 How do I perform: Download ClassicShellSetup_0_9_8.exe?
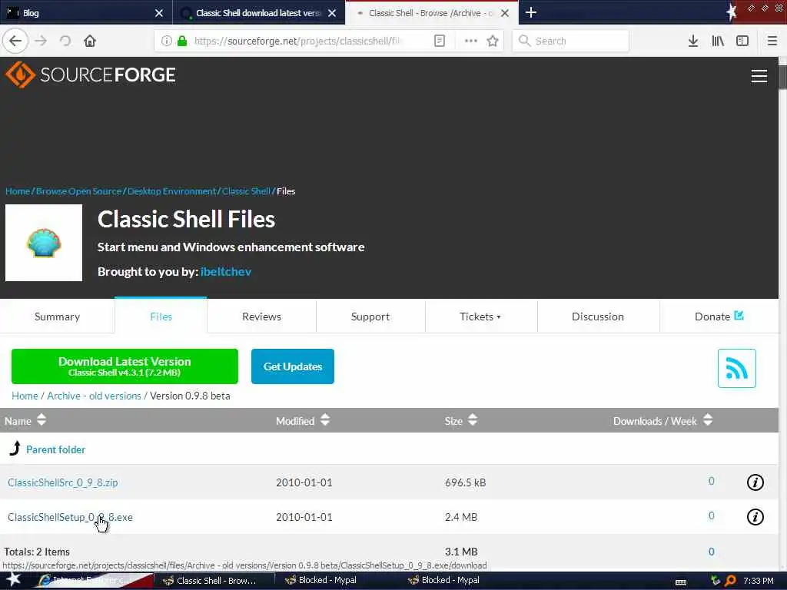pyautogui.click(x=70, y=517)
